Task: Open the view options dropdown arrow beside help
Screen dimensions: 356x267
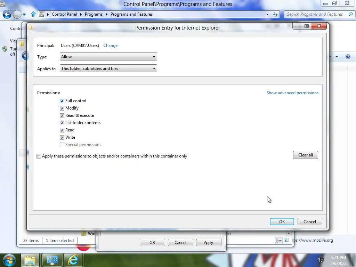Action: pyautogui.click(x=337, y=57)
